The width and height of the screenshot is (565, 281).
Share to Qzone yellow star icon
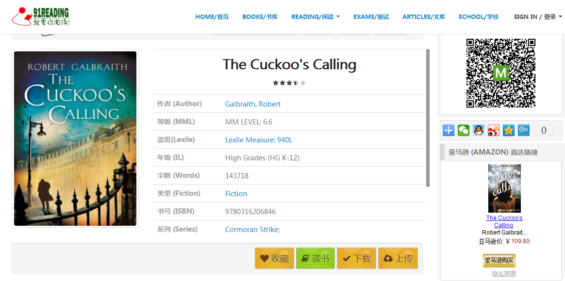508,130
